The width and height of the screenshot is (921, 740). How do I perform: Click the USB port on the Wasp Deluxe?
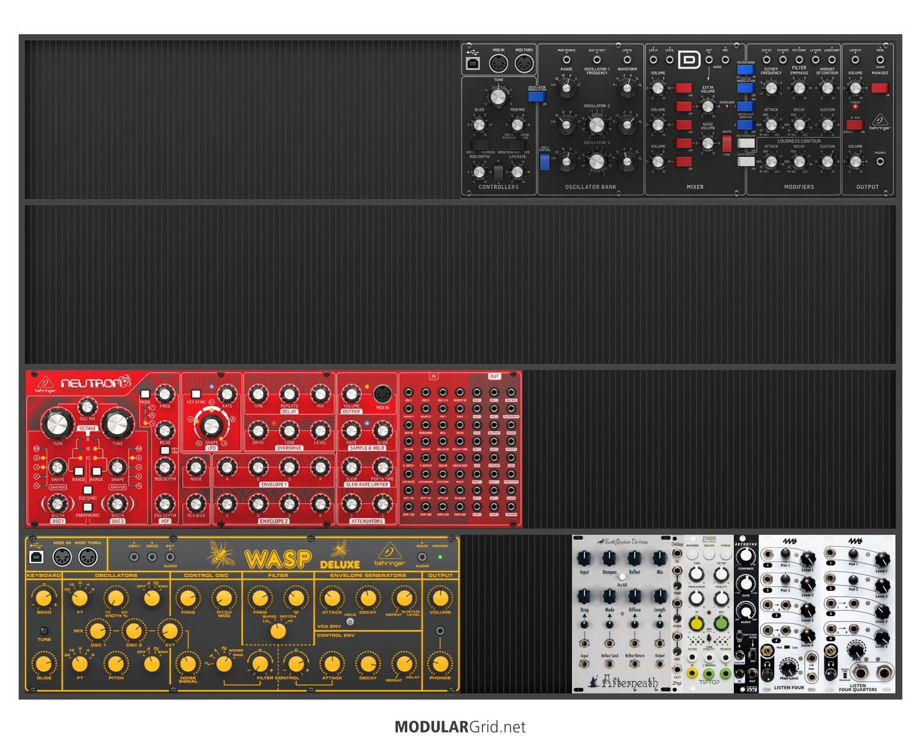click(x=36, y=557)
